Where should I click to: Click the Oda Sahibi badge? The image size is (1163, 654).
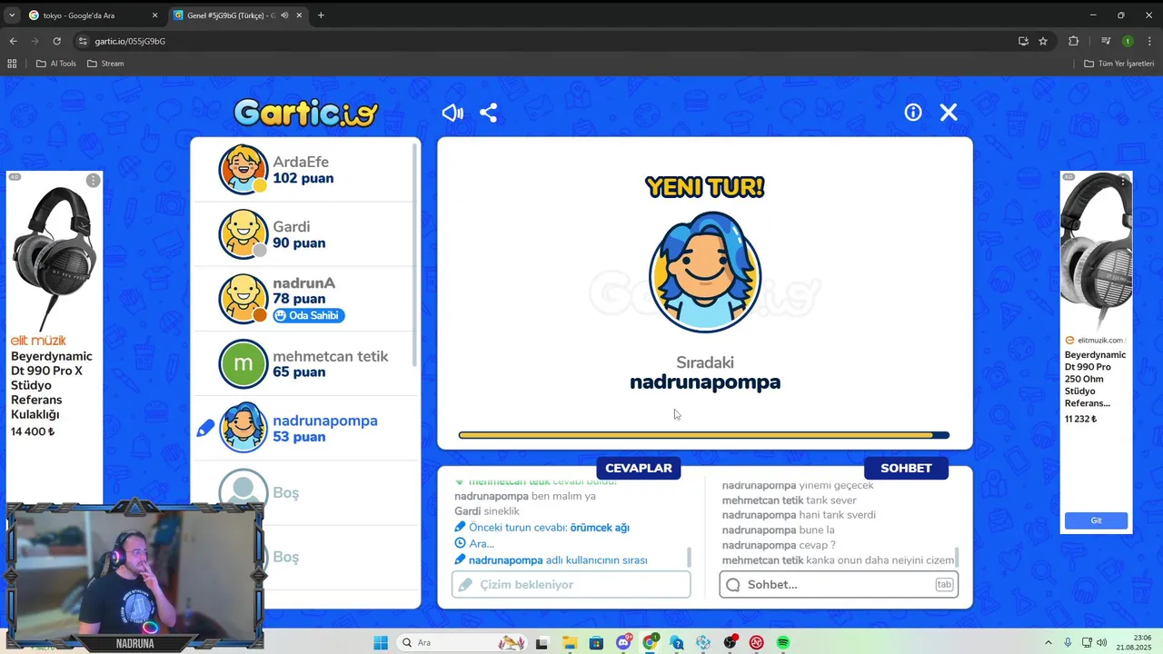click(309, 315)
